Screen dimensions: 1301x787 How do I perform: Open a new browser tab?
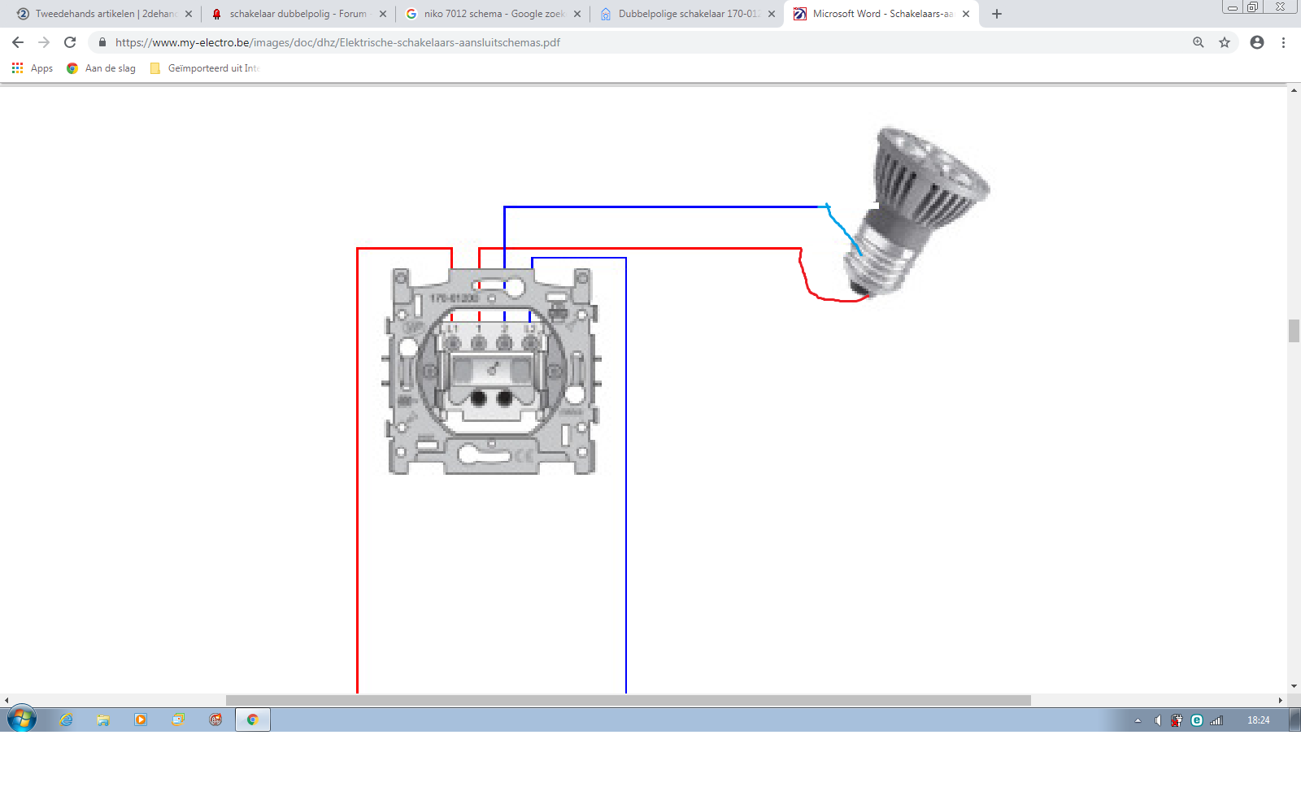point(997,14)
